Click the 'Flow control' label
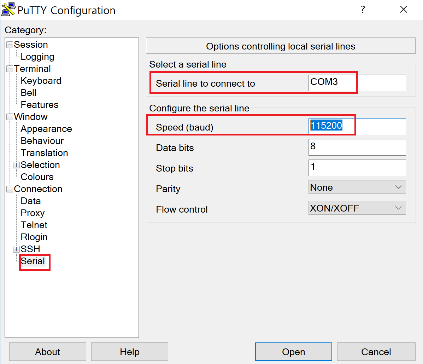 [x=182, y=209]
